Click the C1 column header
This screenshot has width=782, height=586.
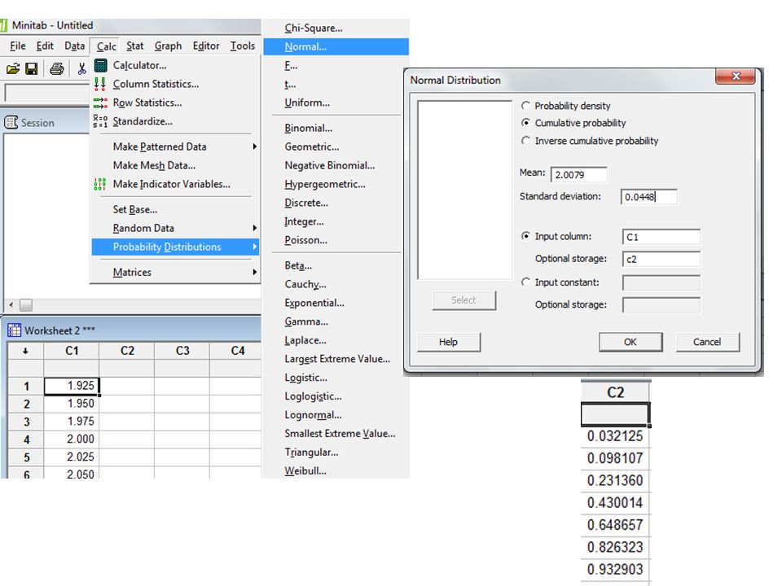click(x=72, y=351)
